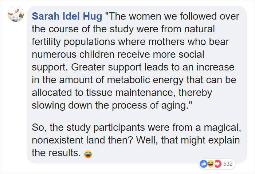Click the word 'fertility' in the comment
The image size is (255, 174).
click(47, 42)
